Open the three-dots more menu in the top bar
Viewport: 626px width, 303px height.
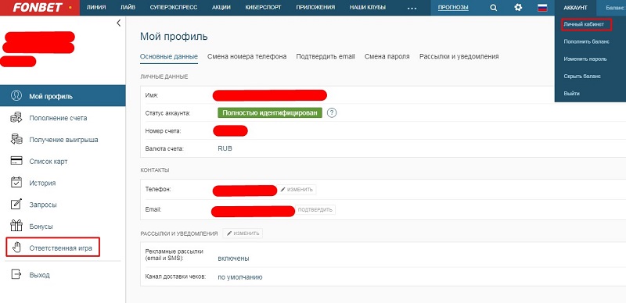click(x=412, y=8)
